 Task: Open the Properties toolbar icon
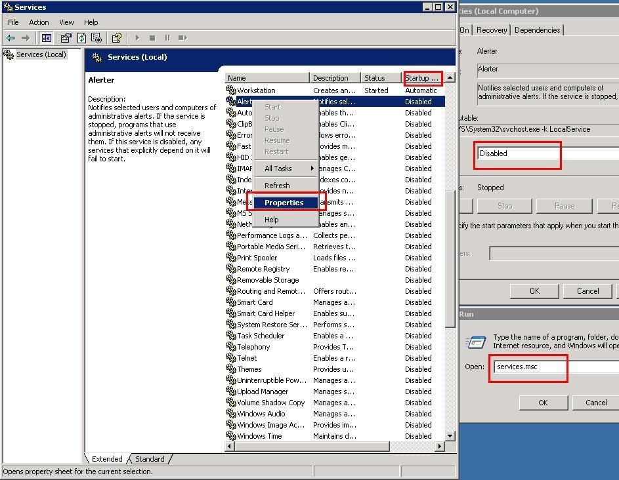point(66,38)
